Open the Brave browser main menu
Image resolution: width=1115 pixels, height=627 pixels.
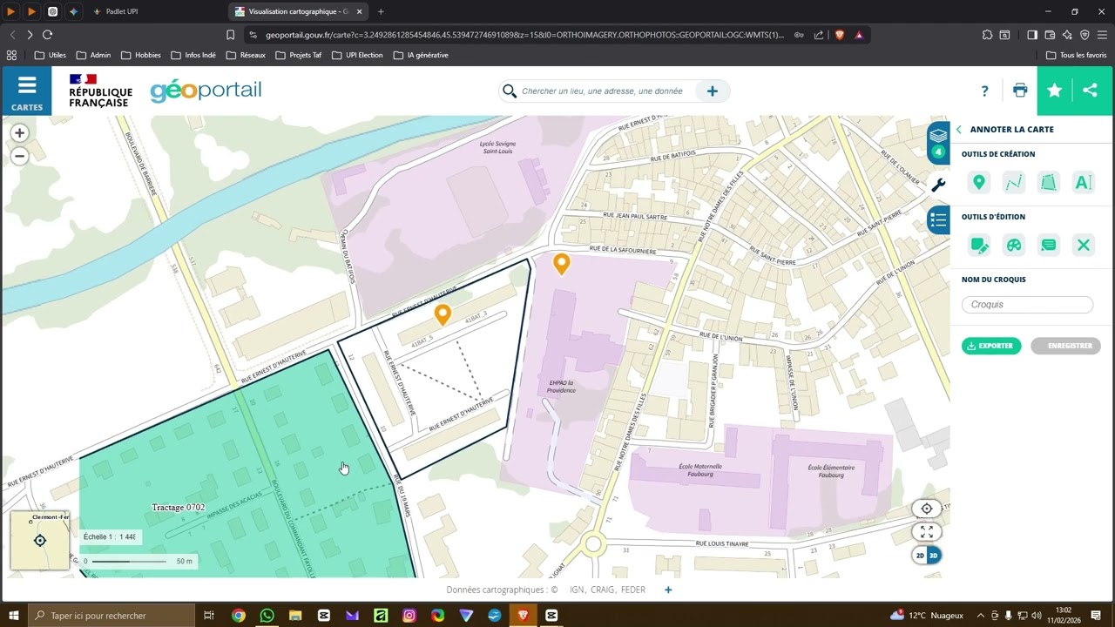pyautogui.click(x=1102, y=35)
